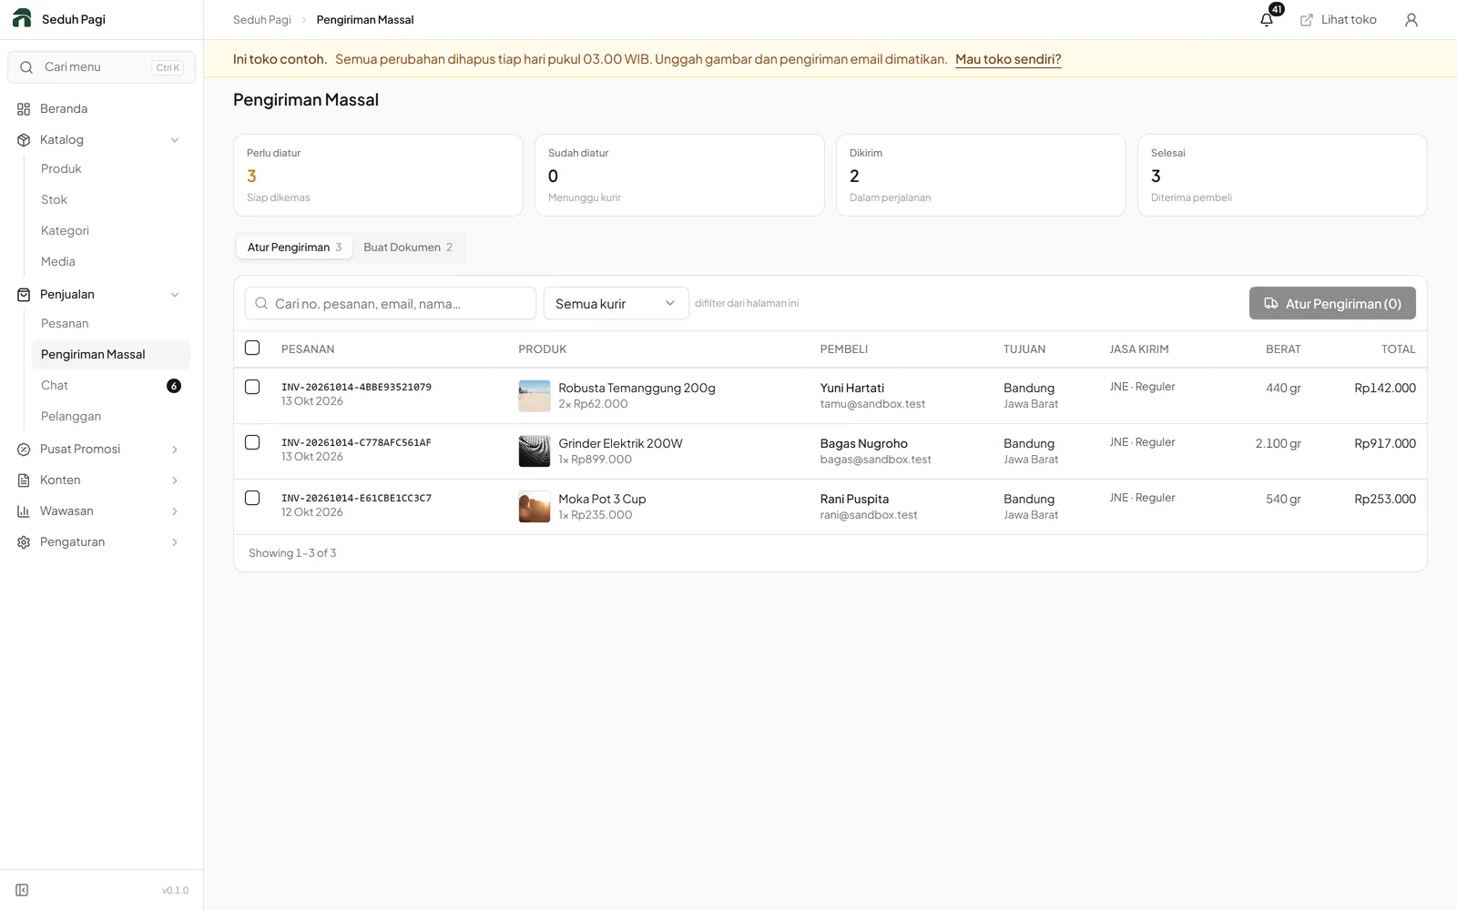Viewport: 1457px width, 910px height.
Task: Collapse the sidebar panel icon
Action: click(22, 890)
